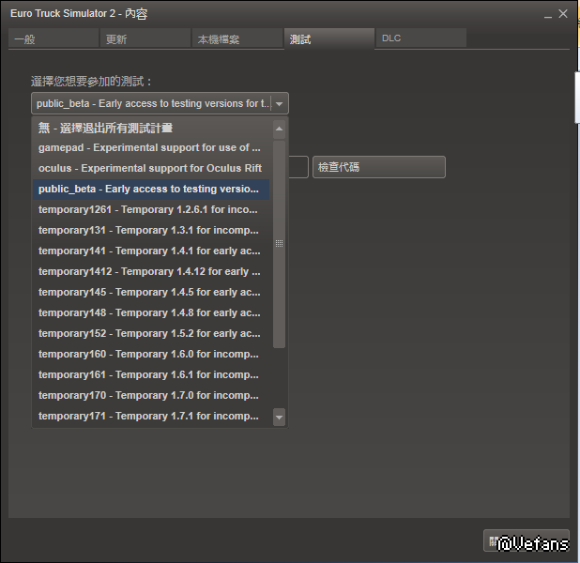
Task: Minimize the Euro Truck Simulator 2 window
Action: (x=548, y=15)
